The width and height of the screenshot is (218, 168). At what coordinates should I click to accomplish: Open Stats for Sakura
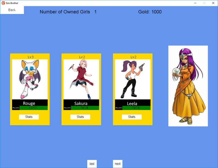(x=80, y=117)
